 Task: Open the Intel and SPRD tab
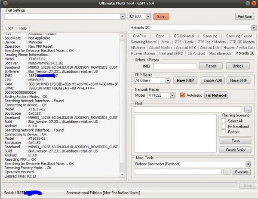pos(171,53)
